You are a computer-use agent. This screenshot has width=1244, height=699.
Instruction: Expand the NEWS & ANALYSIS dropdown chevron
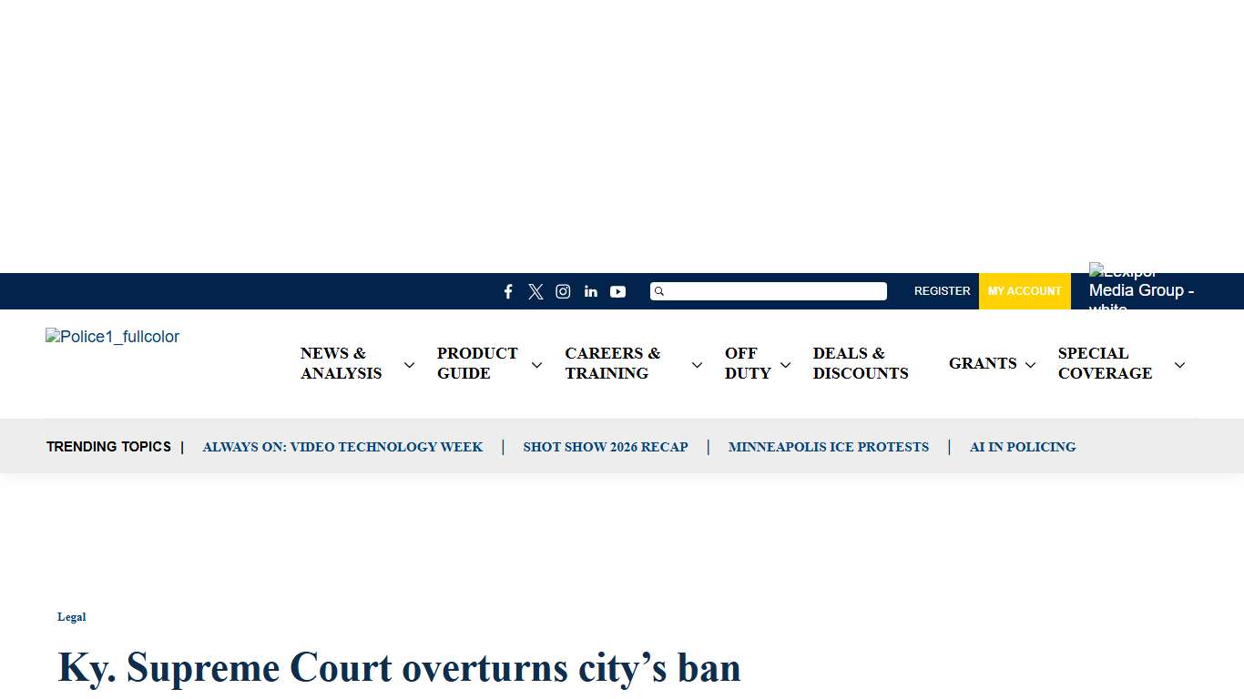409,364
